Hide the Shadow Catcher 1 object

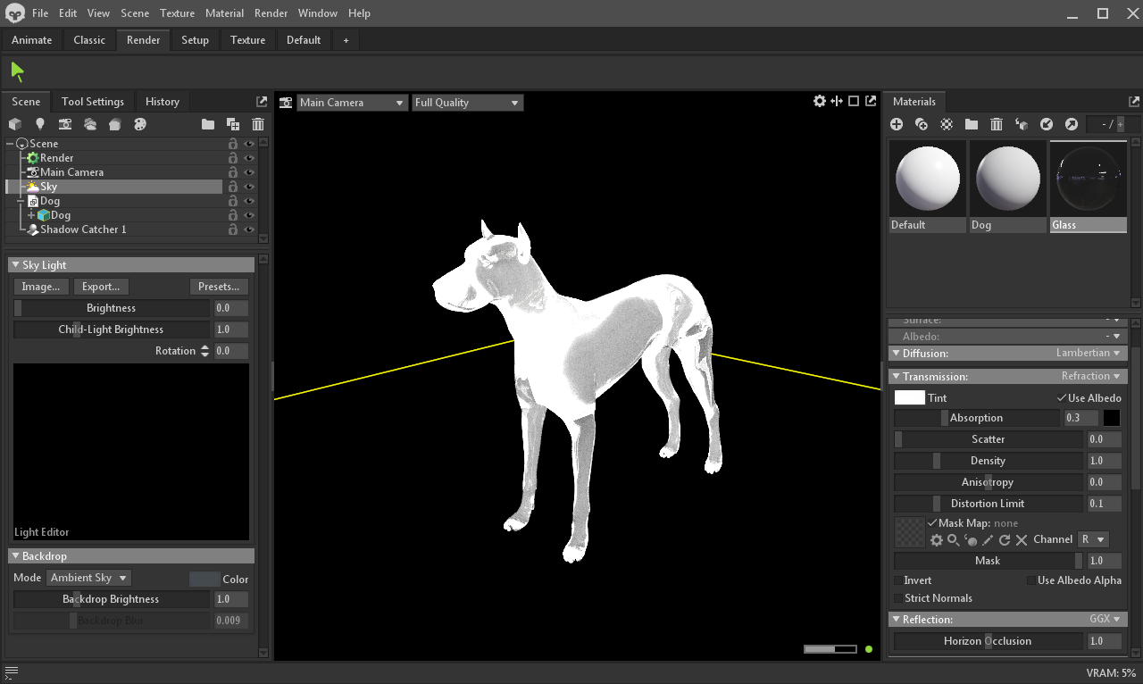click(250, 229)
